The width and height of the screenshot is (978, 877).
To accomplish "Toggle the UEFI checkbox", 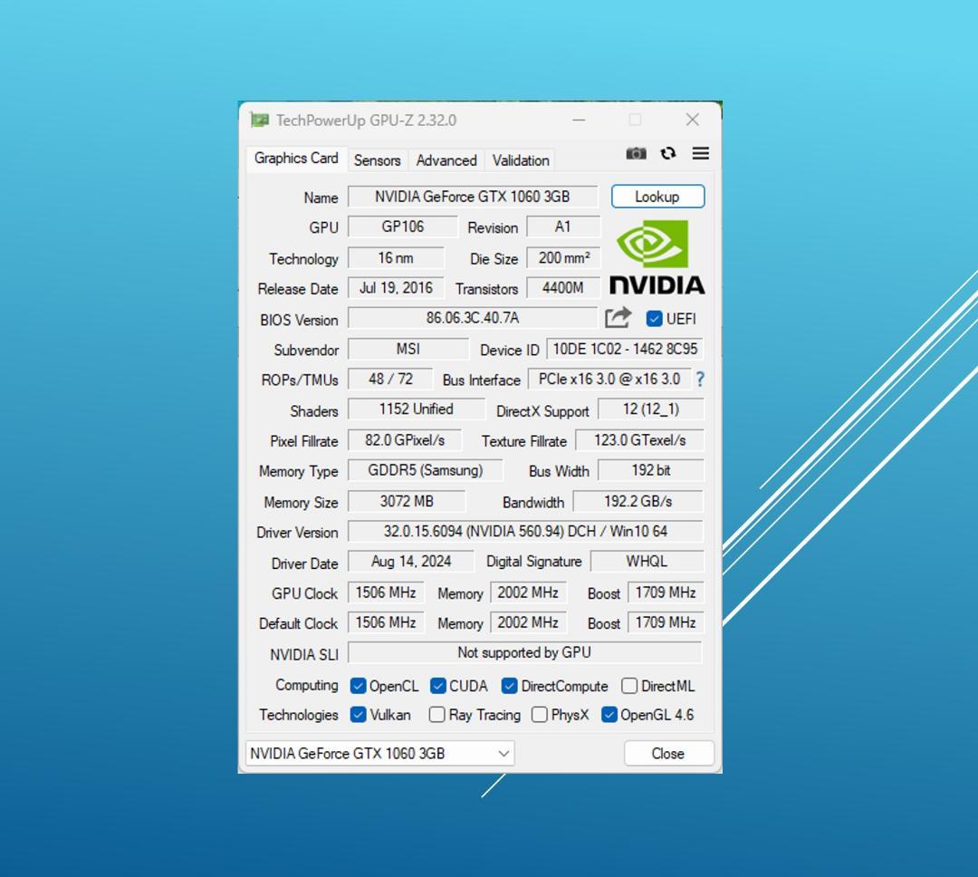I will [654, 319].
